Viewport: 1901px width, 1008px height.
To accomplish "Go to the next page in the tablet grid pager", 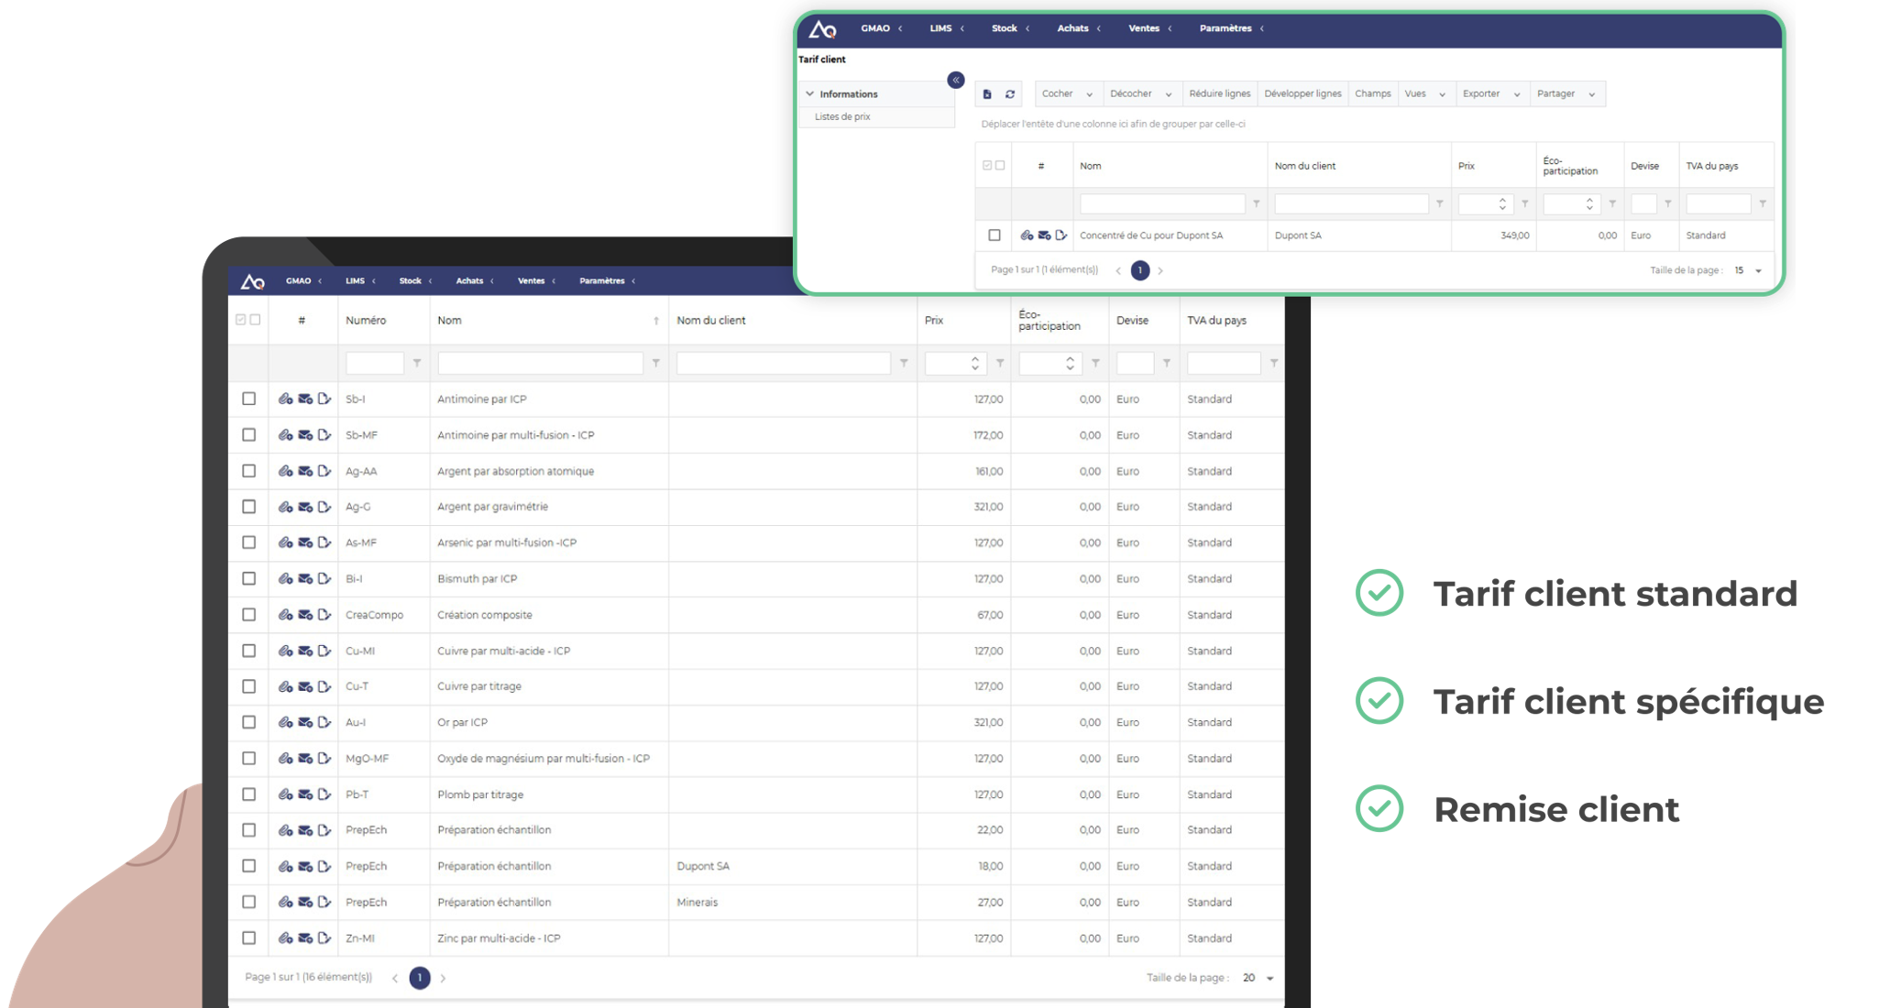I will coord(443,979).
